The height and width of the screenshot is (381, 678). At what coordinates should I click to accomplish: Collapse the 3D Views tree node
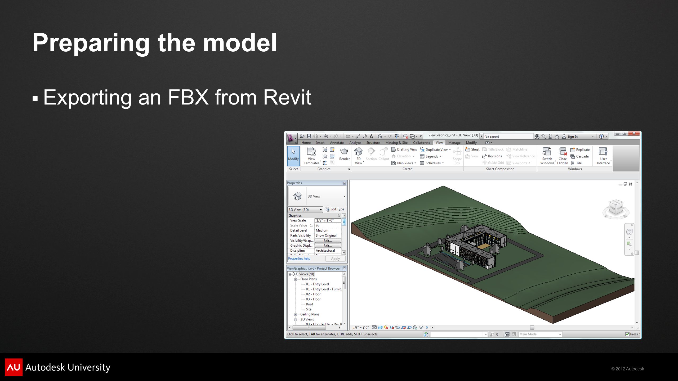coord(296,320)
